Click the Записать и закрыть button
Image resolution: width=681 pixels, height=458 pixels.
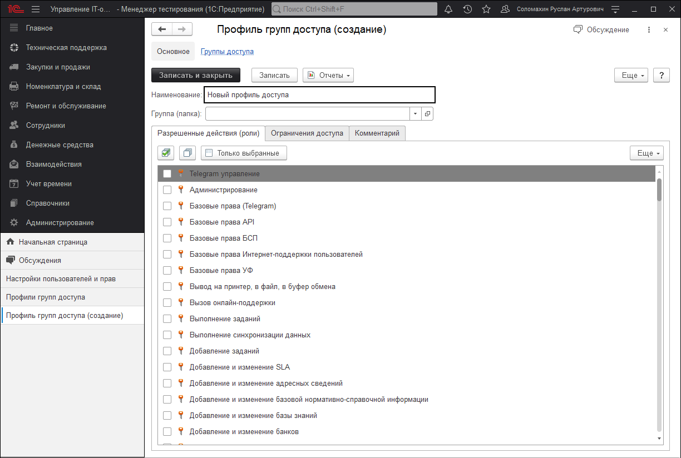[x=195, y=76]
